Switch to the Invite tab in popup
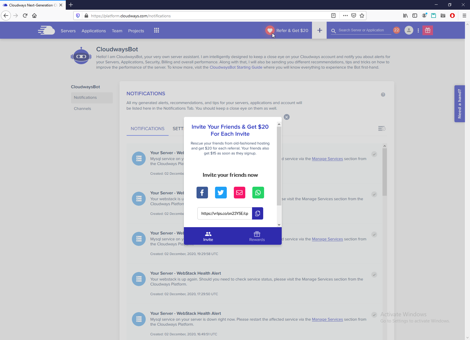The height and width of the screenshot is (340, 470). pyautogui.click(x=208, y=236)
